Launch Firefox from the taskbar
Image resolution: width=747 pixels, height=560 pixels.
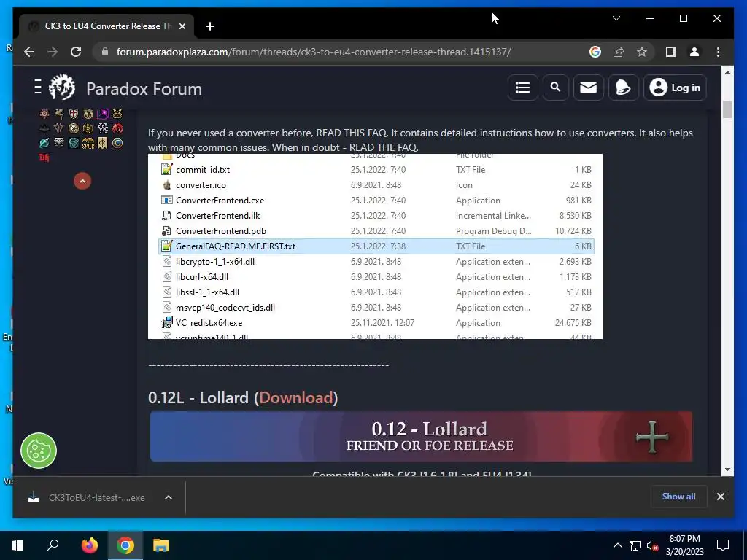89,545
